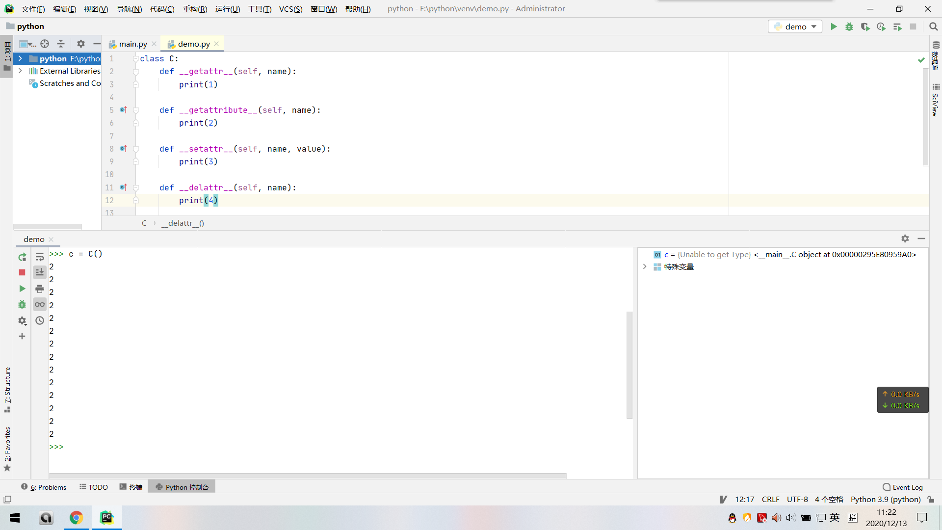Switch to main.py editor tab
The image size is (942, 530).
132,44
